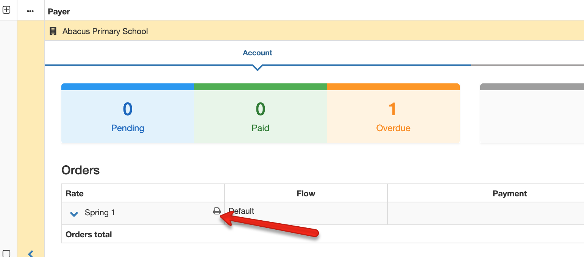Expand the Spring 1 order row chevron

pos(74,214)
